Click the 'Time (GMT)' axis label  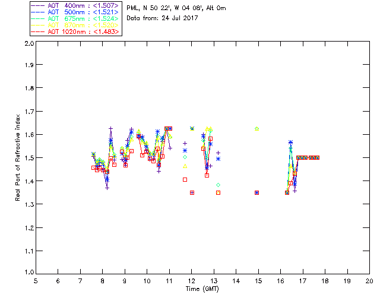point(202,289)
